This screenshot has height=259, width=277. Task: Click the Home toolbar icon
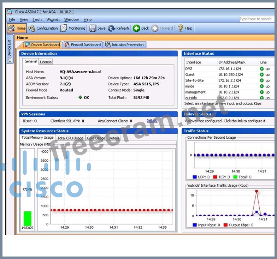[x=12, y=28]
